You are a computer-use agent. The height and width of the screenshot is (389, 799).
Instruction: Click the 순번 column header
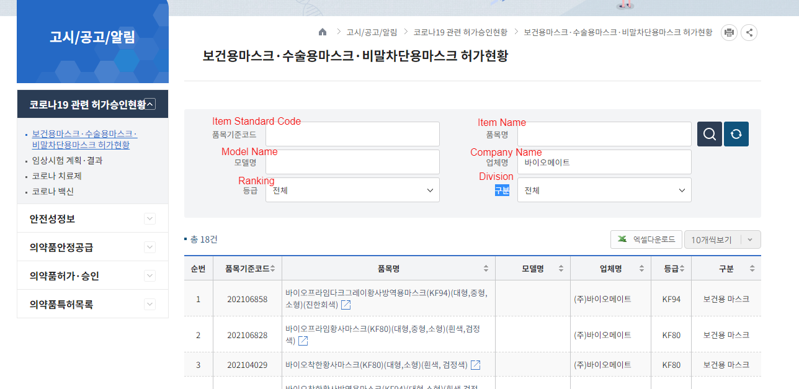tap(199, 269)
